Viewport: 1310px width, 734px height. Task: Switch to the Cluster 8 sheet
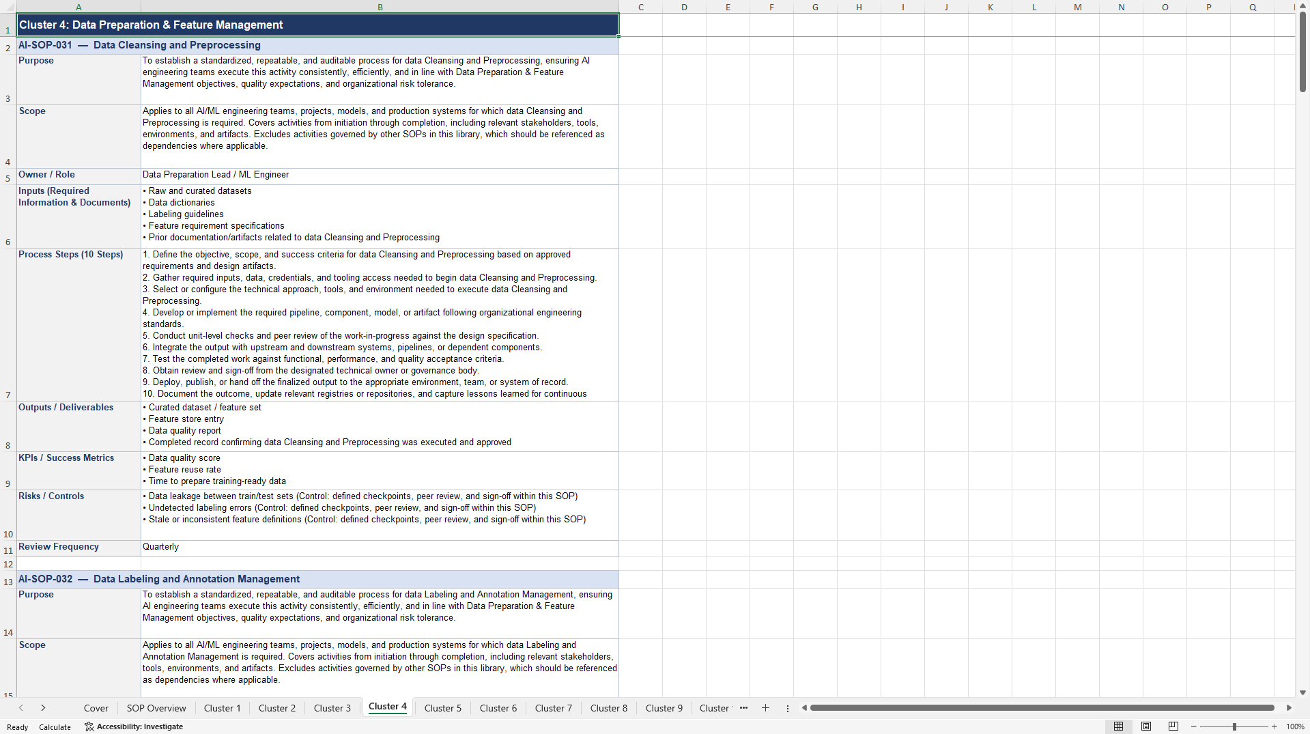(x=609, y=708)
